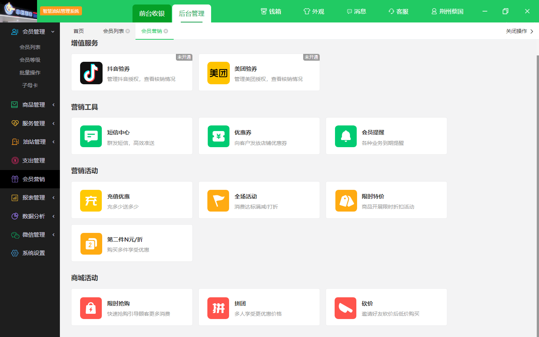Click the 会员营销 gift icon in sidebar
Viewport: 539px width, 337px height.
tap(15, 179)
